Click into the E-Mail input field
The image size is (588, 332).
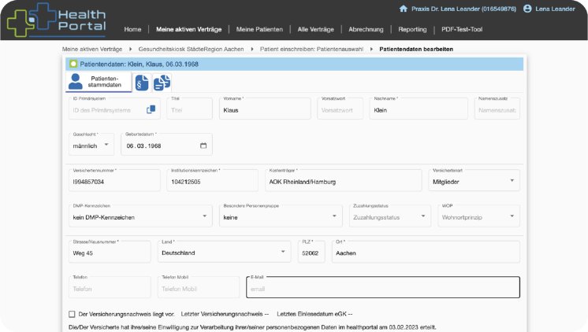tap(382, 288)
